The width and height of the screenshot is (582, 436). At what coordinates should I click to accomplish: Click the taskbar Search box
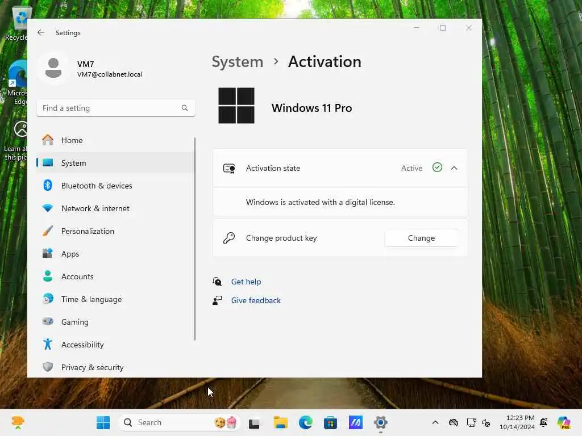(x=179, y=422)
